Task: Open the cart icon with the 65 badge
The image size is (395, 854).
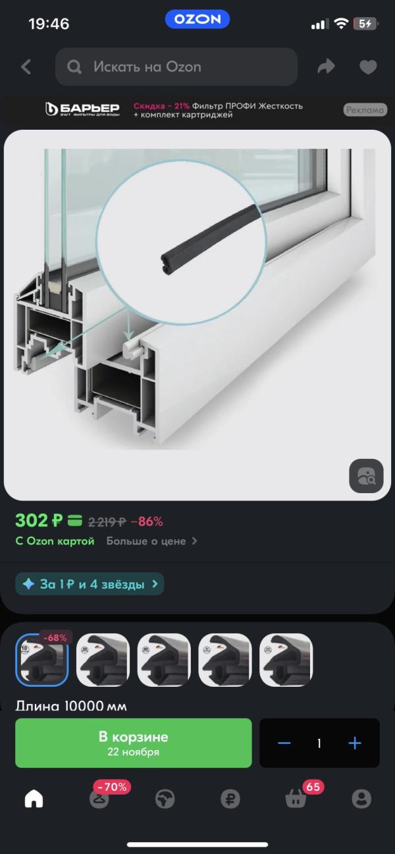Action: [296, 799]
